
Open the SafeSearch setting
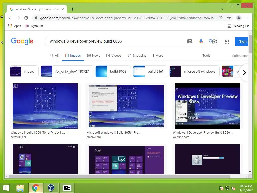[x=240, y=56]
